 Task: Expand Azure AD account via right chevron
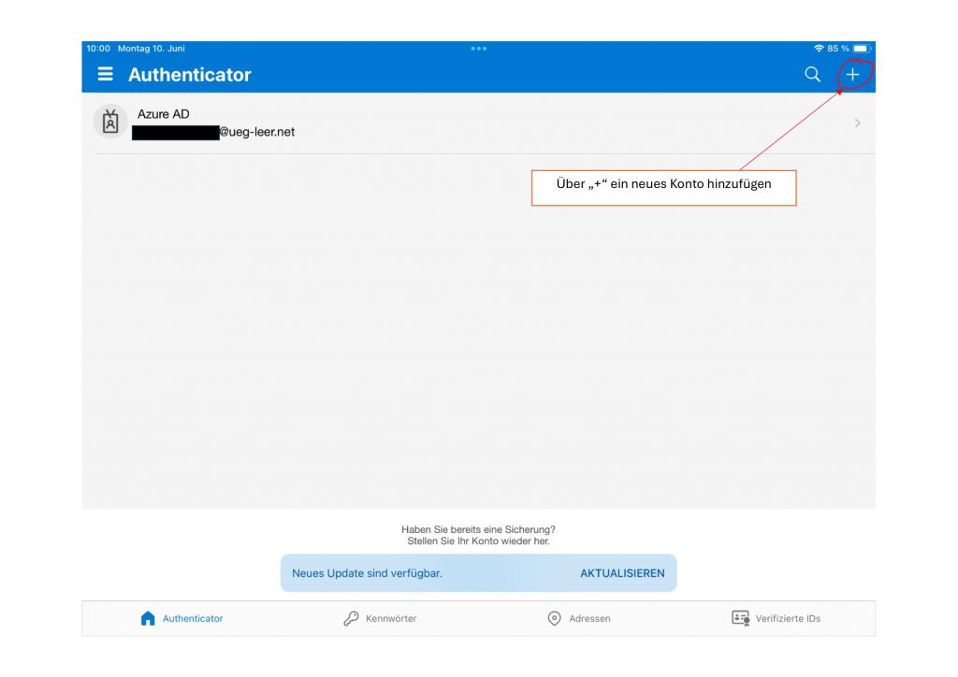coord(857,123)
